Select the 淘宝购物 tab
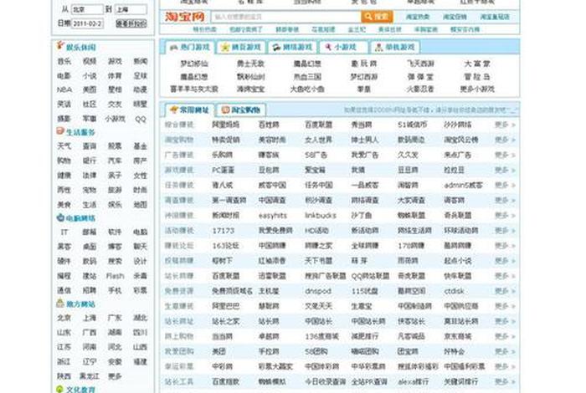586x393 pixels. pos(241,110)
